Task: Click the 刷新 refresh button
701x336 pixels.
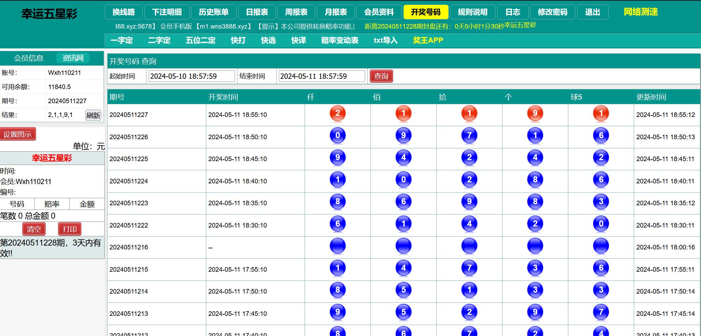Action: point(93,115)
